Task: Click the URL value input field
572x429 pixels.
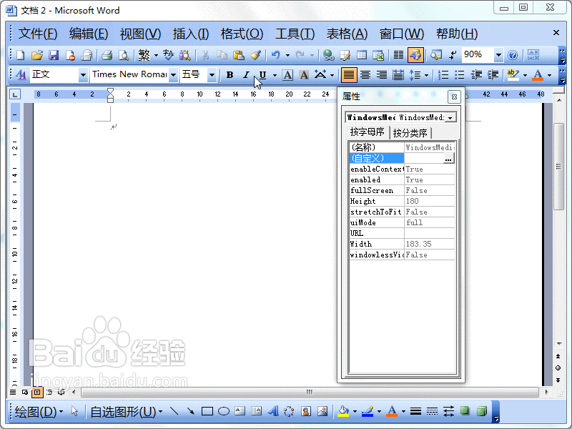Action: point(430,233)
